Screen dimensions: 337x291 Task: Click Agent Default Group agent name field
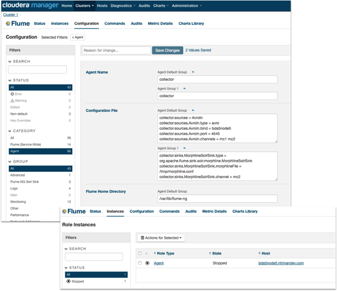pyautogui.click(x=217, y=79)
